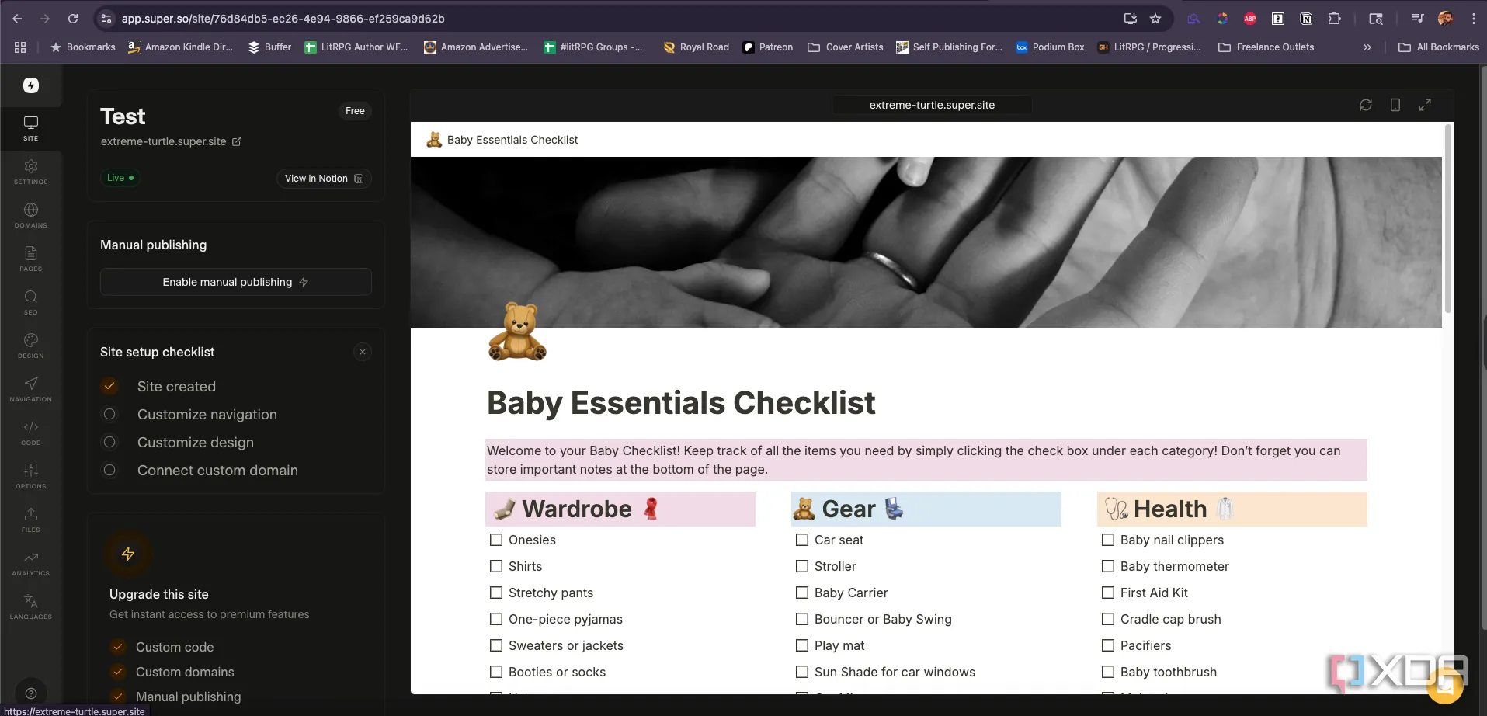Dismiss the Site setup checklist
The width and height of the screenshot is (1487, 716).
tap(363, 352)
